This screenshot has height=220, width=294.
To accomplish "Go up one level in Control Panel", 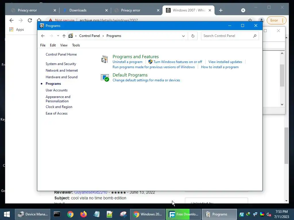I will tap(64, 36).
